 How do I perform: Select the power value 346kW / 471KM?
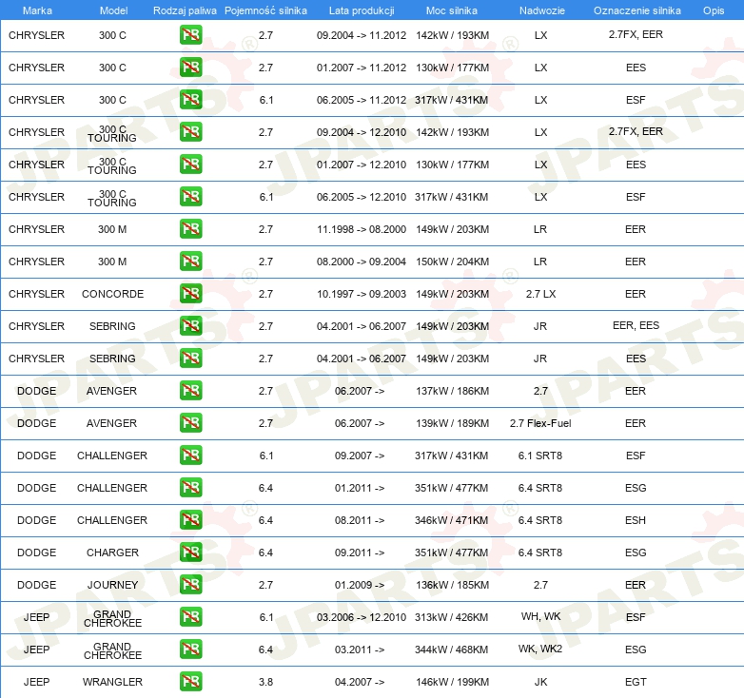point(451,520)
